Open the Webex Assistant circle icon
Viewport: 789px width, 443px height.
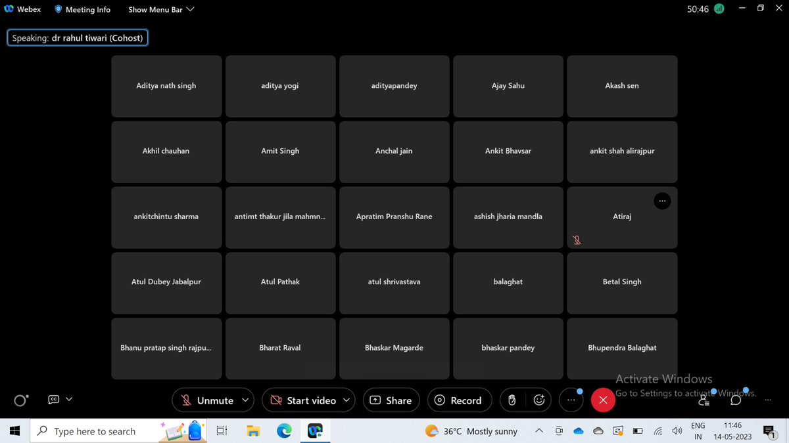21,400
